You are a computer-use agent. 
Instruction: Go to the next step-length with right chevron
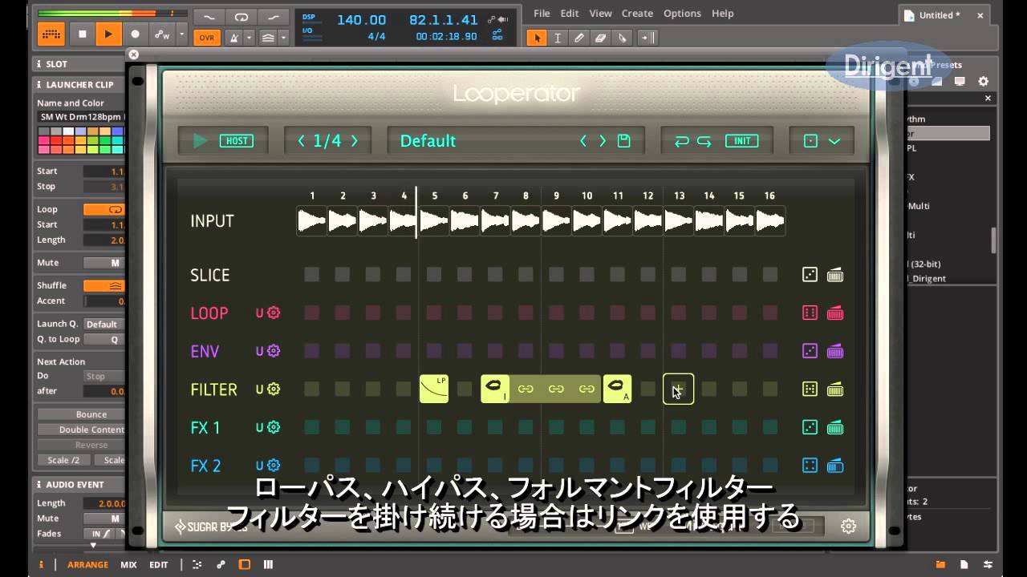click(354, 141)
